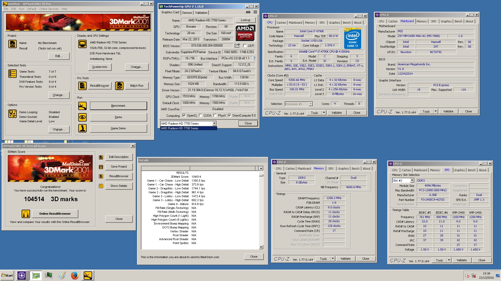
Task: Click the Save Project floppy icon
Action: (x=101, y=167)
